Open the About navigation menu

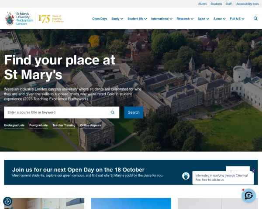219,19
